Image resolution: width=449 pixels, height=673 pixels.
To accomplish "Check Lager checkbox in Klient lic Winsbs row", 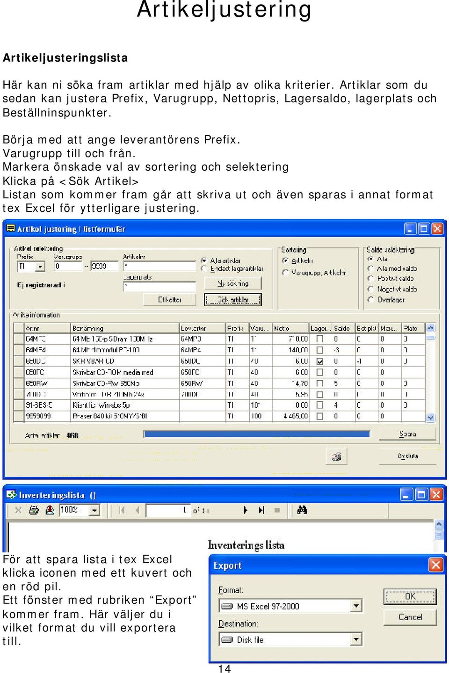I will (320, 405).
